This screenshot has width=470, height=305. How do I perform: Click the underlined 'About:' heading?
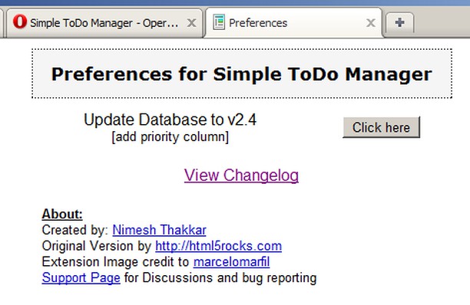62,214
